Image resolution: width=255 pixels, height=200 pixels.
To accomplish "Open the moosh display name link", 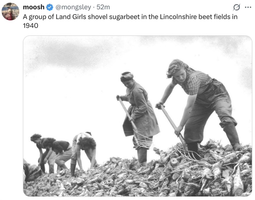I will [34, 7].
